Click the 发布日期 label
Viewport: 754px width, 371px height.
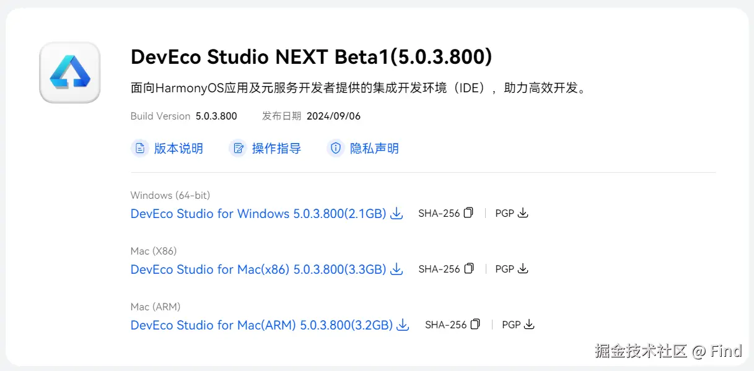282,116
